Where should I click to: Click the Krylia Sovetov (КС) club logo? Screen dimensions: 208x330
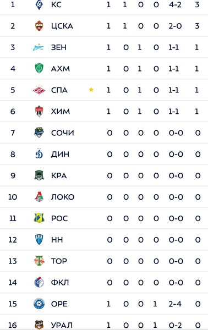39,4
